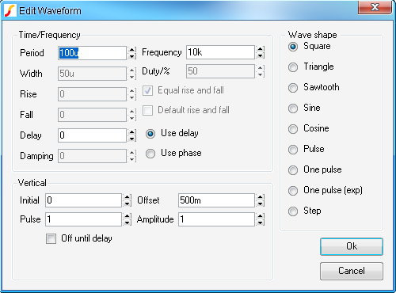396x293 pixels.
Task: Cancel the Edit Waveform dialog
Action: [x=352, y=271]
